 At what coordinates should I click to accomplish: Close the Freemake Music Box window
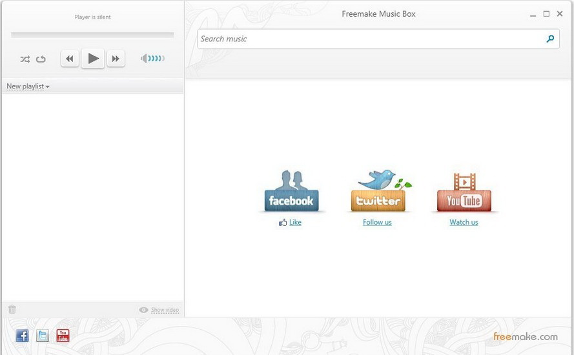[560, 14]
